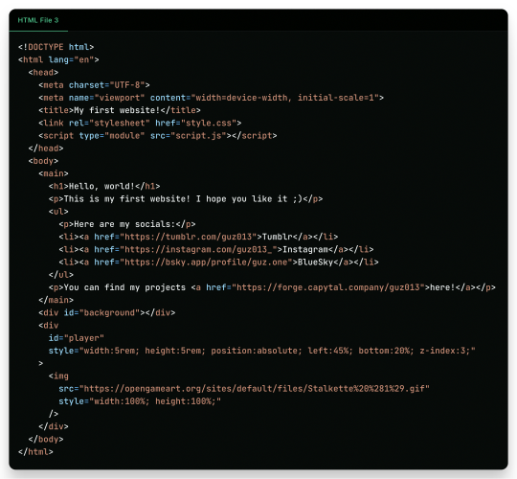Click the closing </head> tag
The height and width of the screenshot is (479, 517).
(46, 148)
